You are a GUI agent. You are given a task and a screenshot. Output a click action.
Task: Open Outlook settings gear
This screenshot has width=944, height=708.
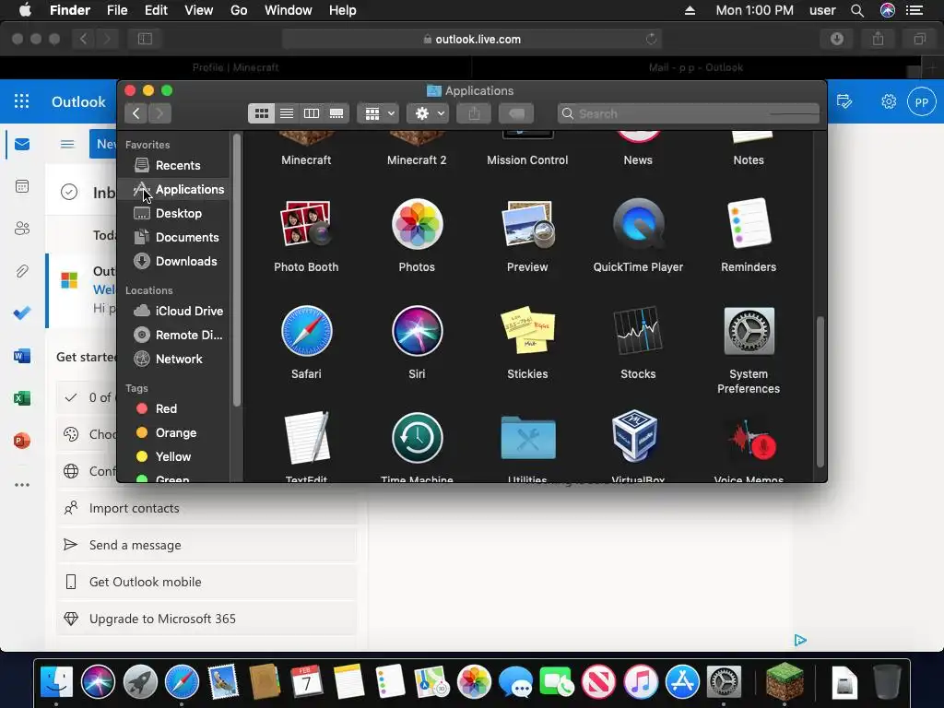point(889,101)
